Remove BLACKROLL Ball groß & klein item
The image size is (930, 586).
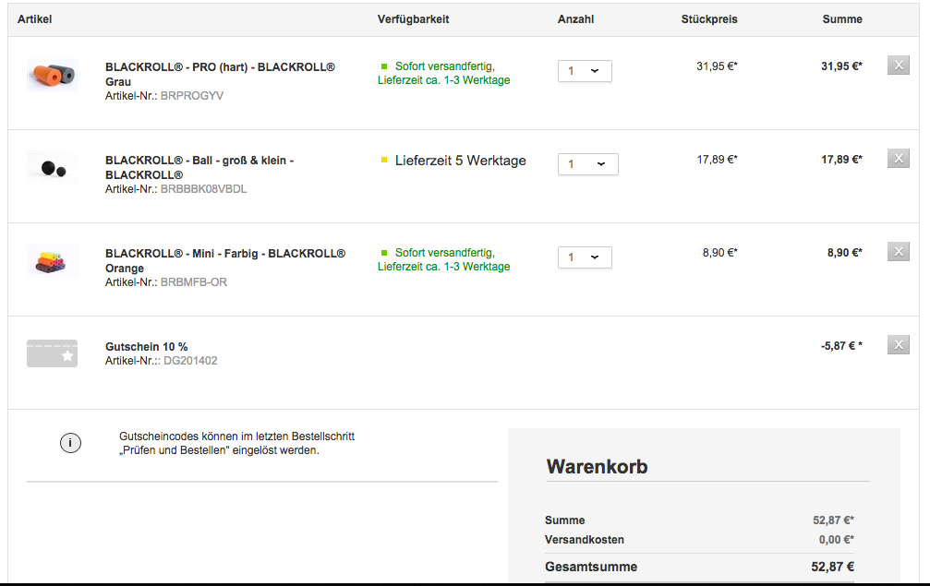point(898,158)
